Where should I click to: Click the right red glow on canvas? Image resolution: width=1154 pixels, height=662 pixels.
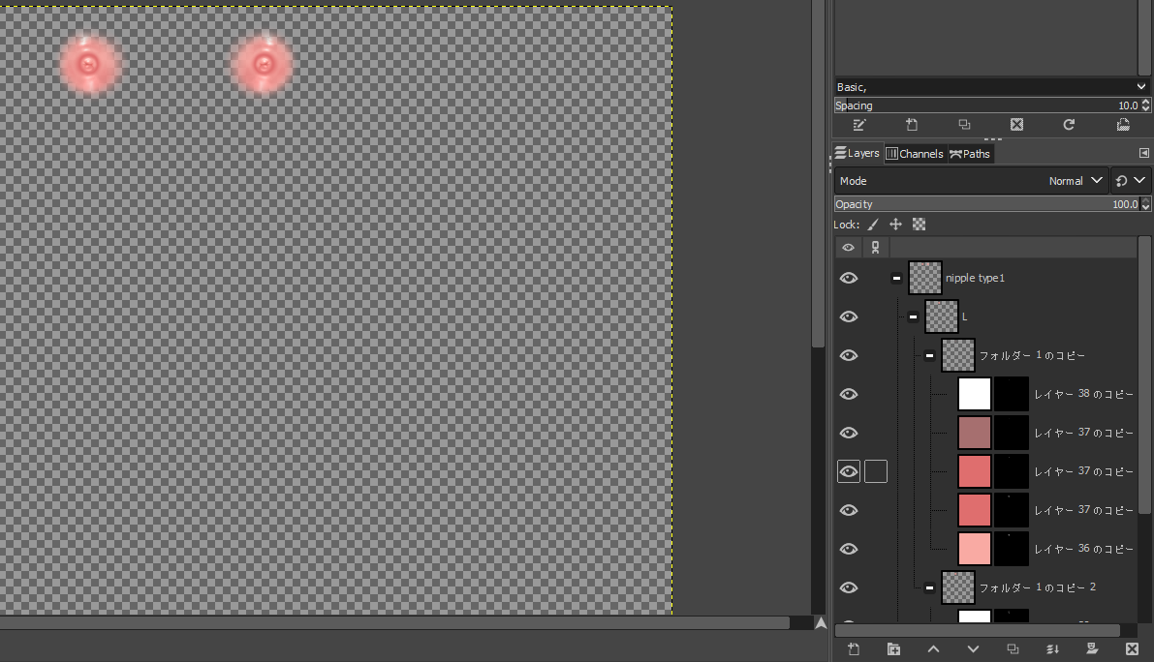pos(262,65)
